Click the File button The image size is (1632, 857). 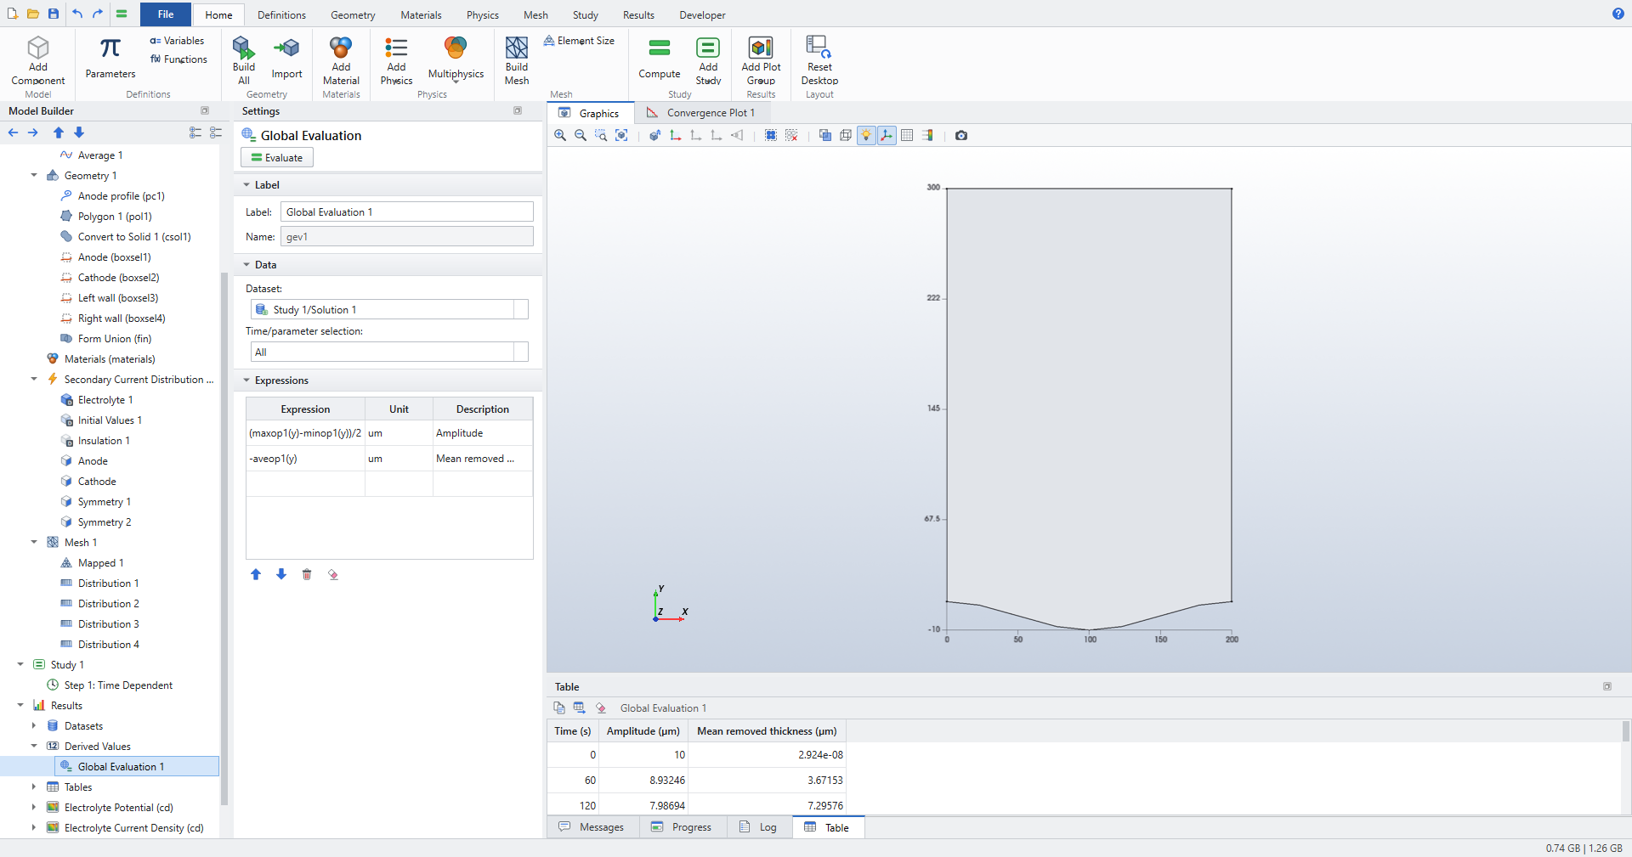tap(166, 14)
